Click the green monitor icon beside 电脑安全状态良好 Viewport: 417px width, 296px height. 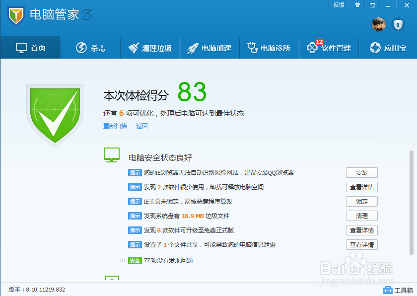point(111,155)
